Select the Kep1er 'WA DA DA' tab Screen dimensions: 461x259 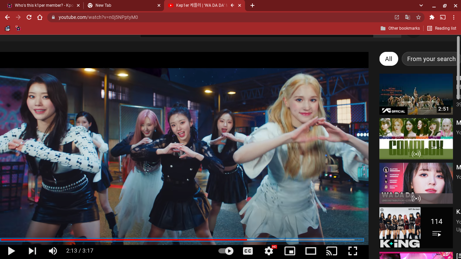click(205, 5)
